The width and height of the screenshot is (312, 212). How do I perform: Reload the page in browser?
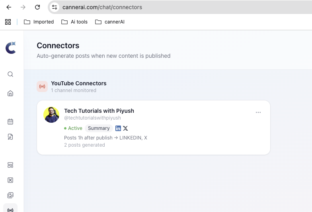click(x=37, y=7)
